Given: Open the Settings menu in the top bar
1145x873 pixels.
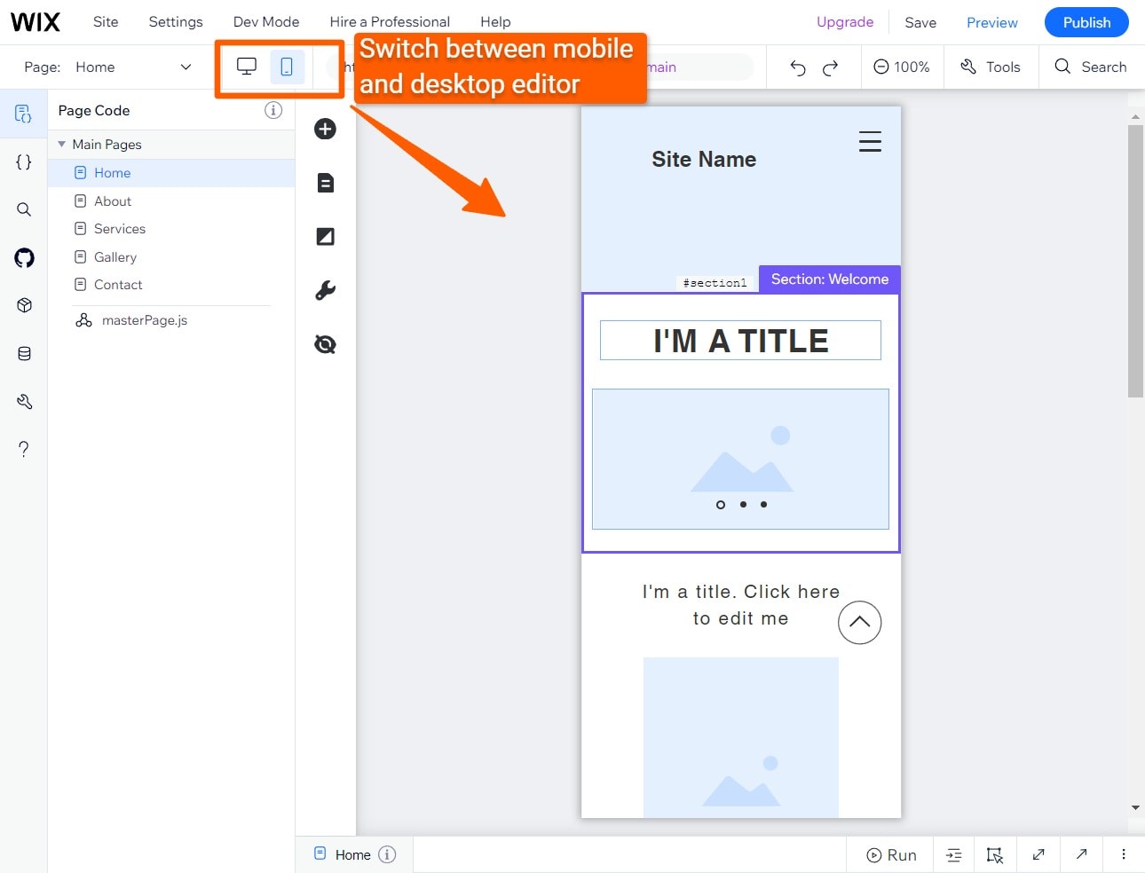Looking at the screenshot, I should [x=175, y=21].
